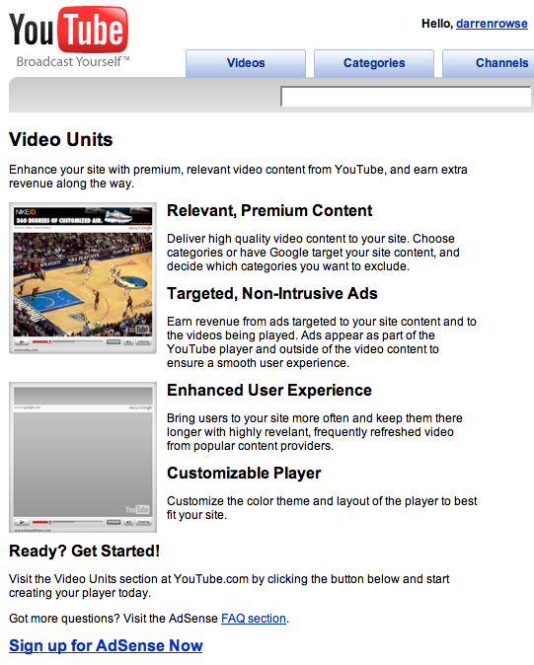The image size is (534, 665).
Task: Open the menu button in the gray player
Action: pyautogui.click(x=143, y=522)
